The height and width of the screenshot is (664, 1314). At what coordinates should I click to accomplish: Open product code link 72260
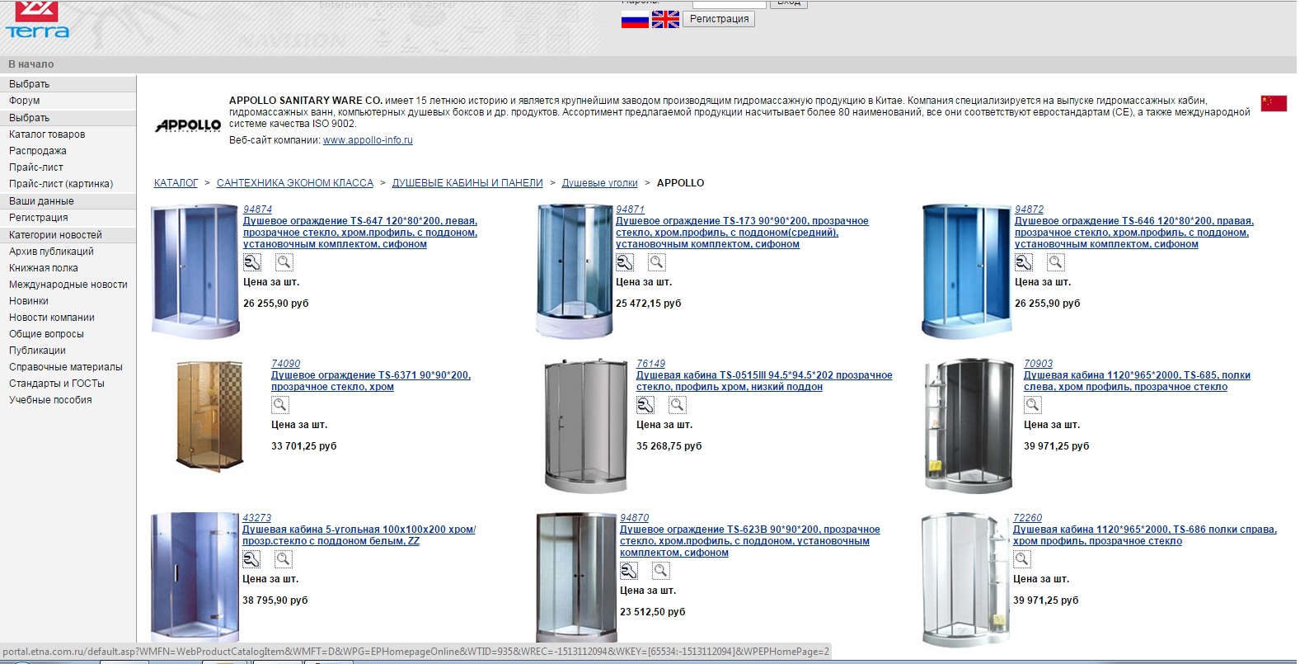(x=1027, y=518)
